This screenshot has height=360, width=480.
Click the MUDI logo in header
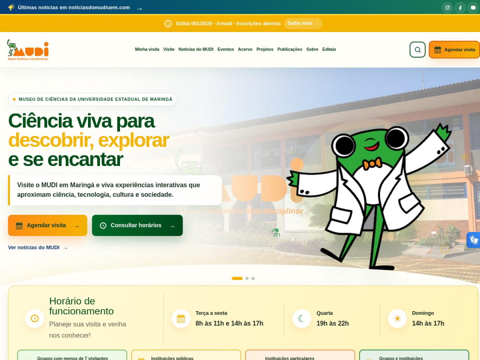(28, 50)
